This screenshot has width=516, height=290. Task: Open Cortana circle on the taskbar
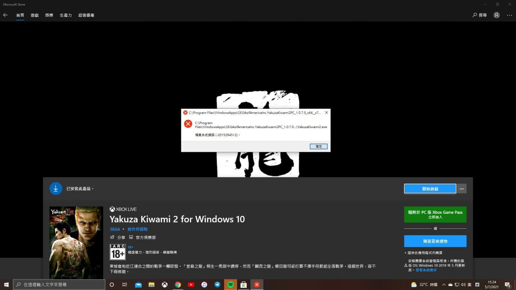pyautogui.click(x=112, y=284)
